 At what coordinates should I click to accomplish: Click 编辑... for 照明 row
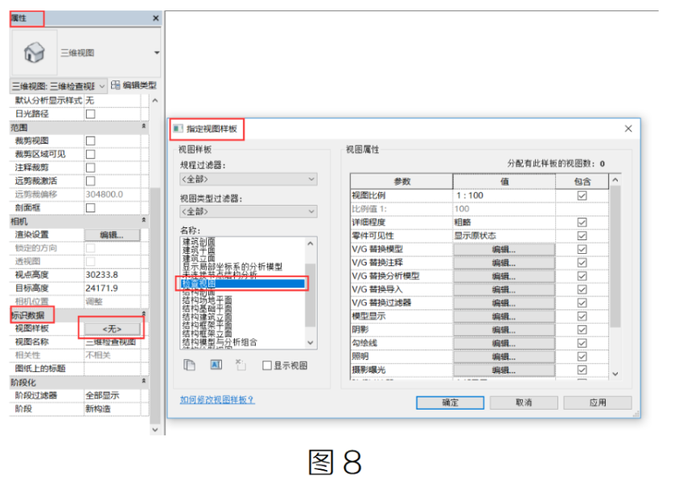click(x=504, y=357)
